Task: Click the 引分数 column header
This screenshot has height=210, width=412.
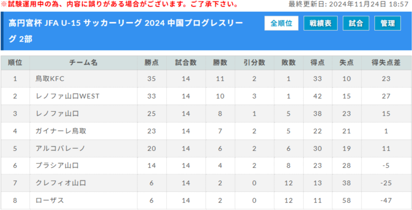Action: [x=254, y=63]
